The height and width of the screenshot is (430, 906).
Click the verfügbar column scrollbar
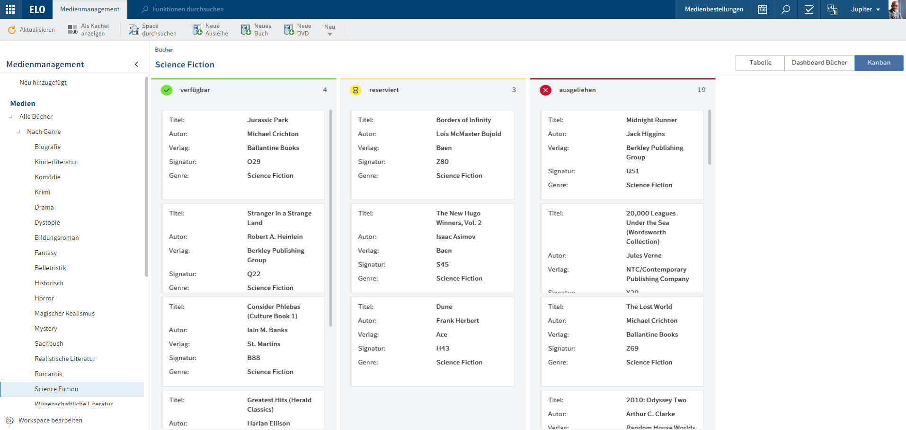(x=330, y=218)
